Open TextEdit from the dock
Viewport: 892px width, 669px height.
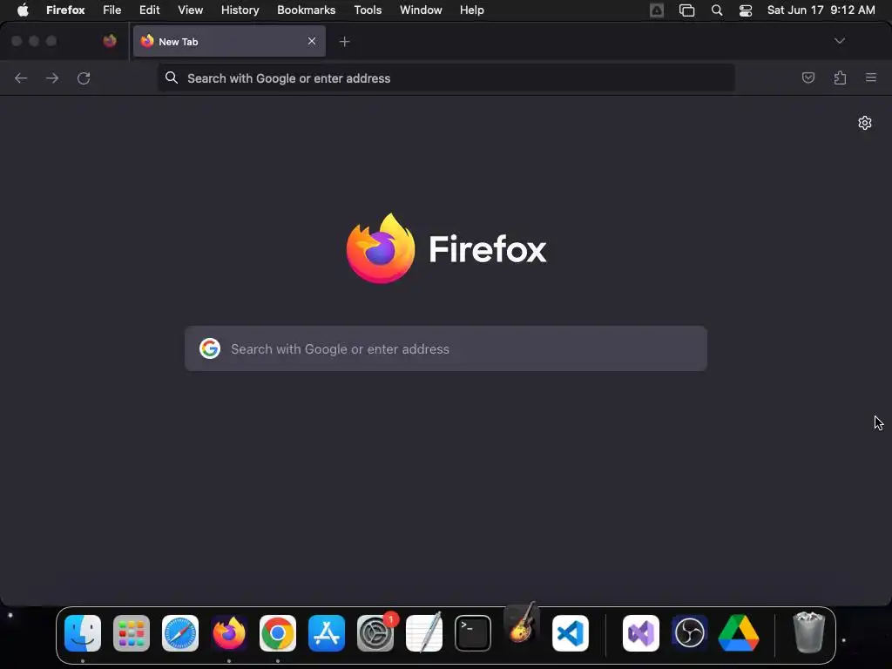[x=424, y=632]
